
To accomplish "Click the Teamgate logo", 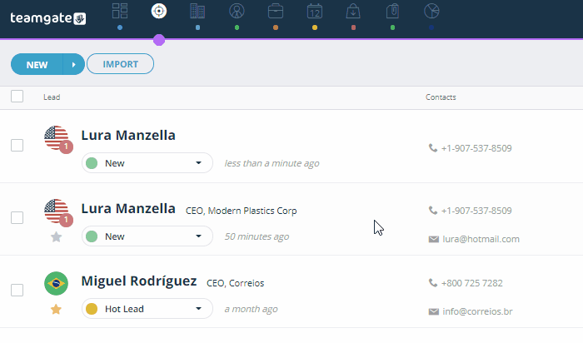I will click(48, 17).
